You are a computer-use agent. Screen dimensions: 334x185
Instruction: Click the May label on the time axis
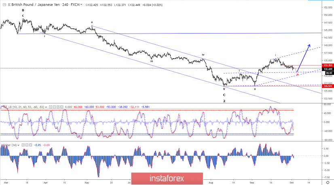(87, 183)
